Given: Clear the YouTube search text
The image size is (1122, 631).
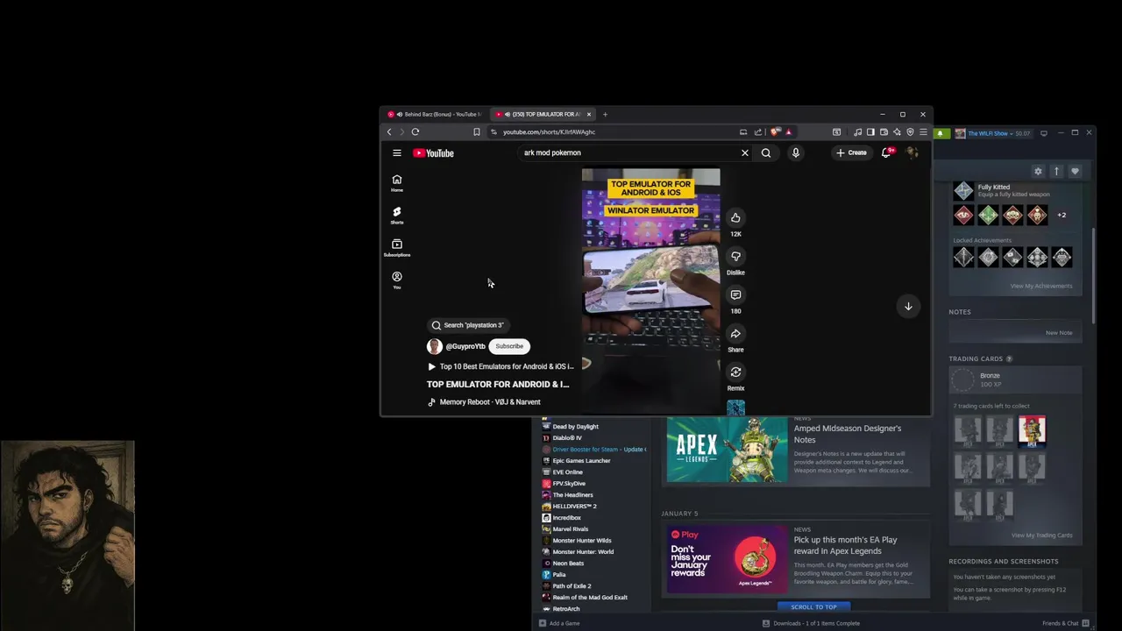Looking at the screenshot, I should pos(745,152).
